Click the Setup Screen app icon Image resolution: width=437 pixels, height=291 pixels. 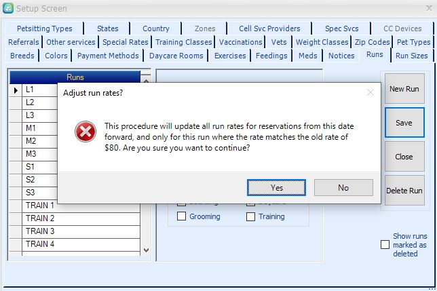tap(7, 8)
